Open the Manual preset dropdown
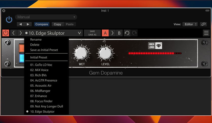 (46, 17)
